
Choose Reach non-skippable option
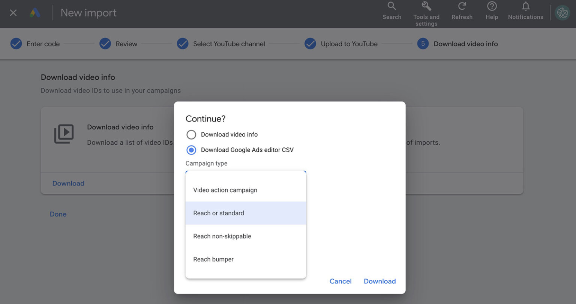pyautogui.click(x=246, y=236)
